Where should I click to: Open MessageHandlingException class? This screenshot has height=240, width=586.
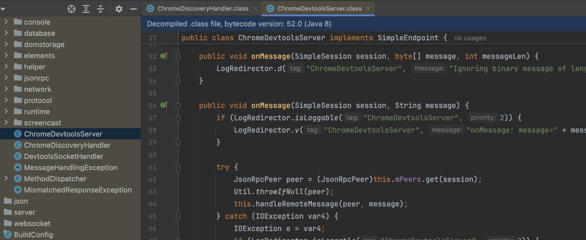(71, 167)
